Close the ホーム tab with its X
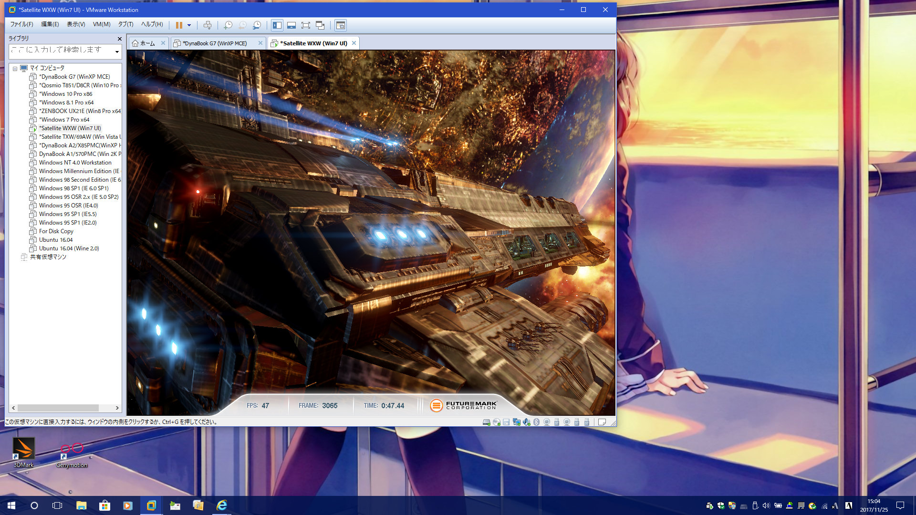The width and height of the screenshot is (916, 515). coord(163,43)
